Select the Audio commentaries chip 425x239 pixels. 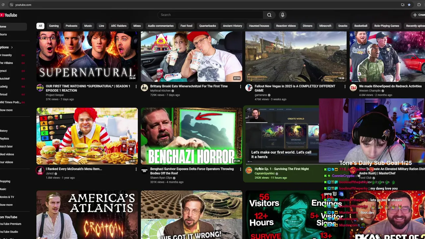click(x=161, y=26)
